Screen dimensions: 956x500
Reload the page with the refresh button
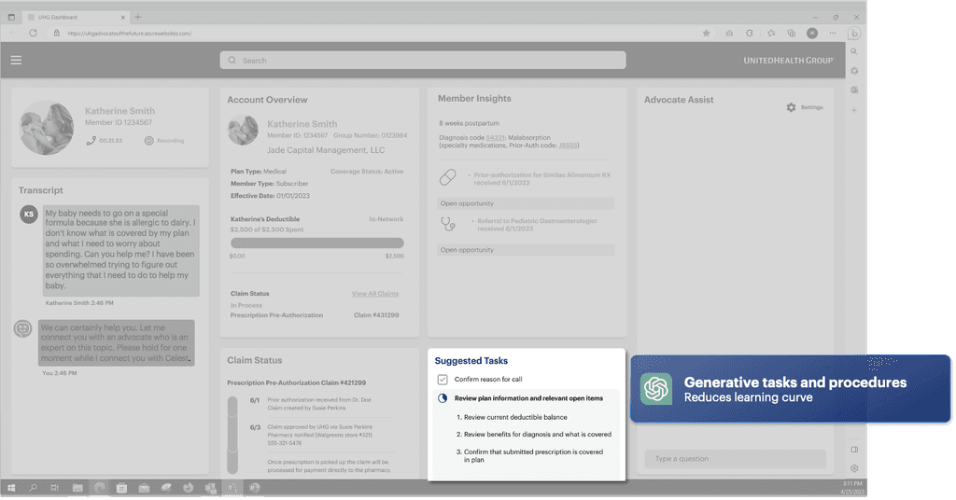(33, 33)
